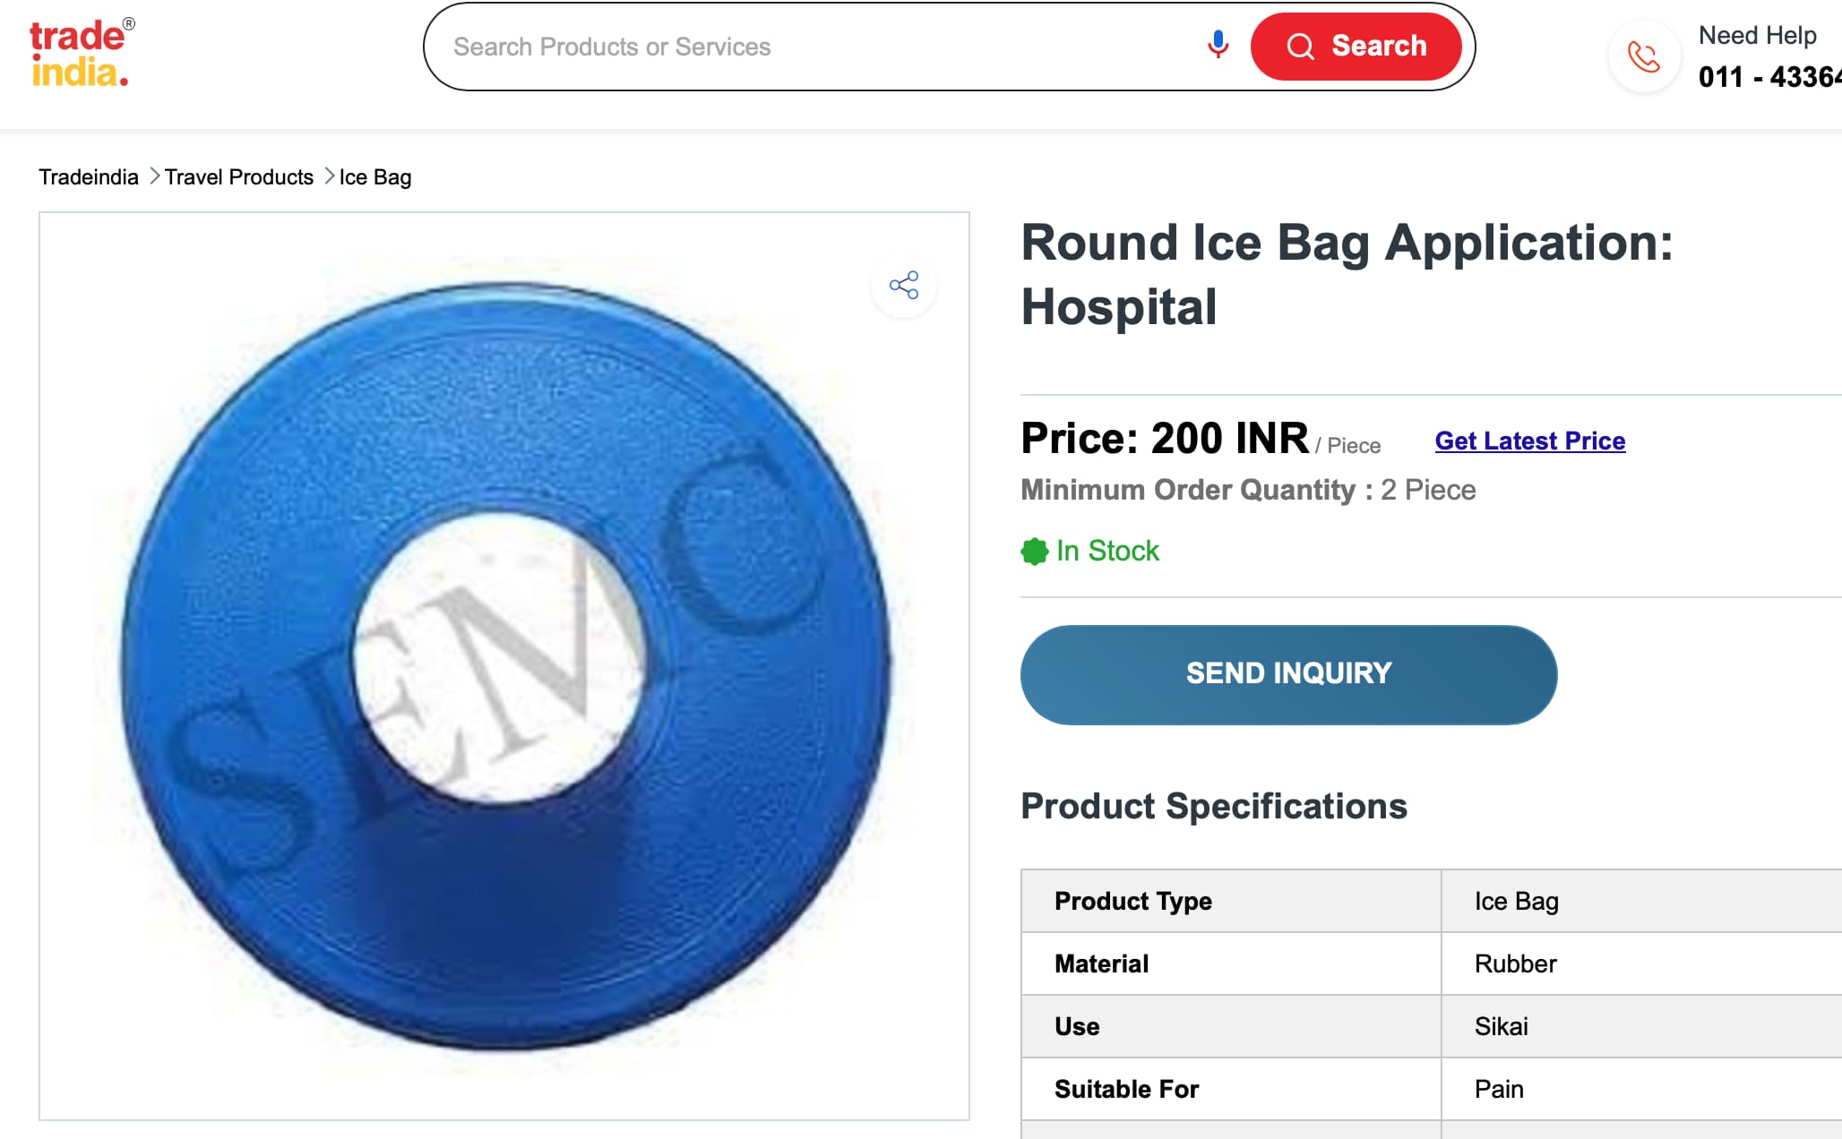
Task: Click the Round Ice Bag product title
Action: pos(1347,274)
